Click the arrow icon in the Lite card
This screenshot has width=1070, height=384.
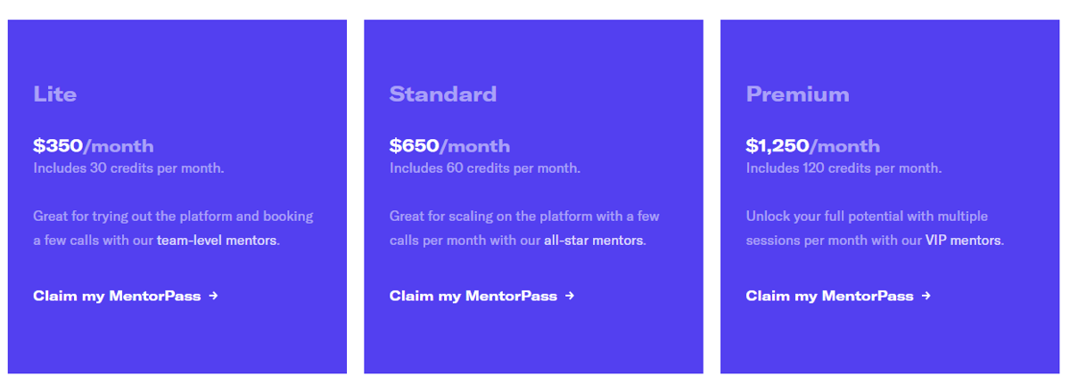[213, 296]
